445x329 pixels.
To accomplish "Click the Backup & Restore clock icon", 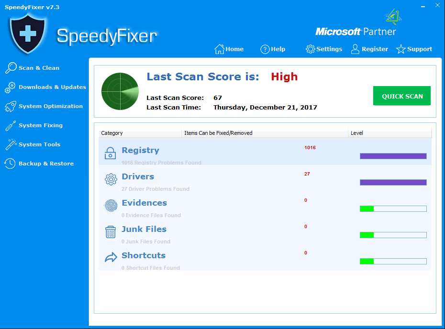I will (10, 164).
